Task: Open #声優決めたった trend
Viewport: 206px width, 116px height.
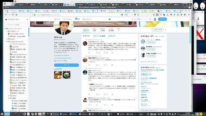Action: 146,74
